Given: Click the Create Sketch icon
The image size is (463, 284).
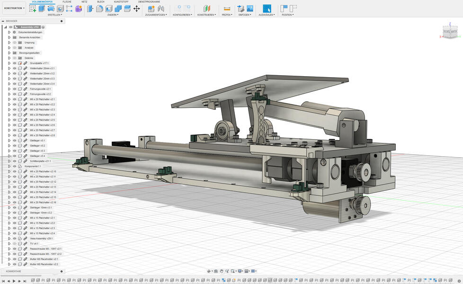Looking at the screenshot, I should 33,9.
